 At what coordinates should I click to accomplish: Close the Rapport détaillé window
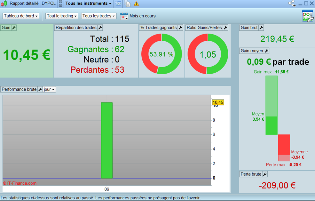tap(311, 4)
